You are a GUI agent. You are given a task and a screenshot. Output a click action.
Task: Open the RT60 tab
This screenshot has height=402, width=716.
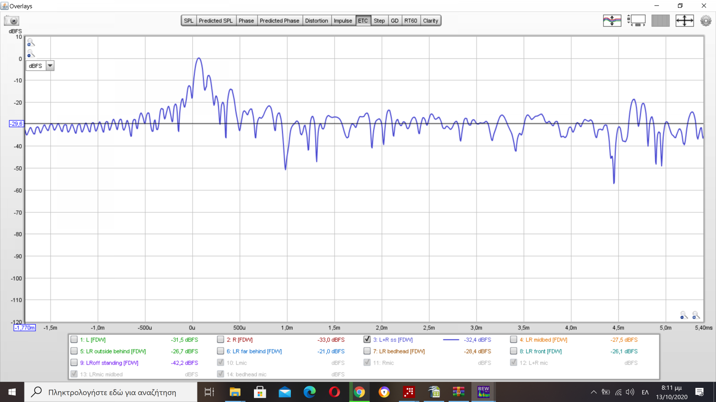[x=411, y=21]
